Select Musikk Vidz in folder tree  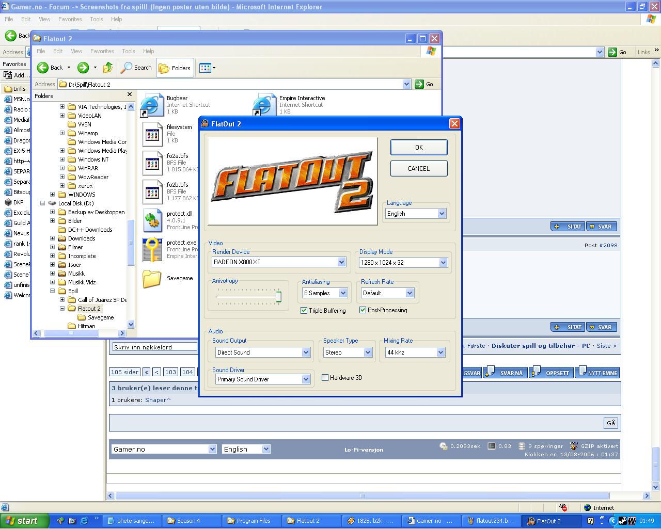coord(82,282)
